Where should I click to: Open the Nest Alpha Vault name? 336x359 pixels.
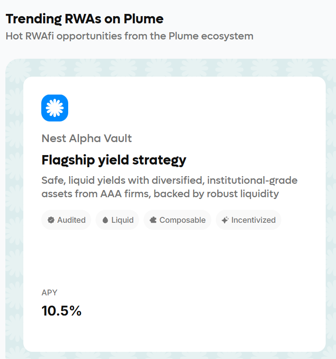point(87,138)
